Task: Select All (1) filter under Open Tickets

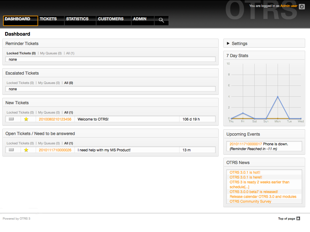Action: click(69, 143)
